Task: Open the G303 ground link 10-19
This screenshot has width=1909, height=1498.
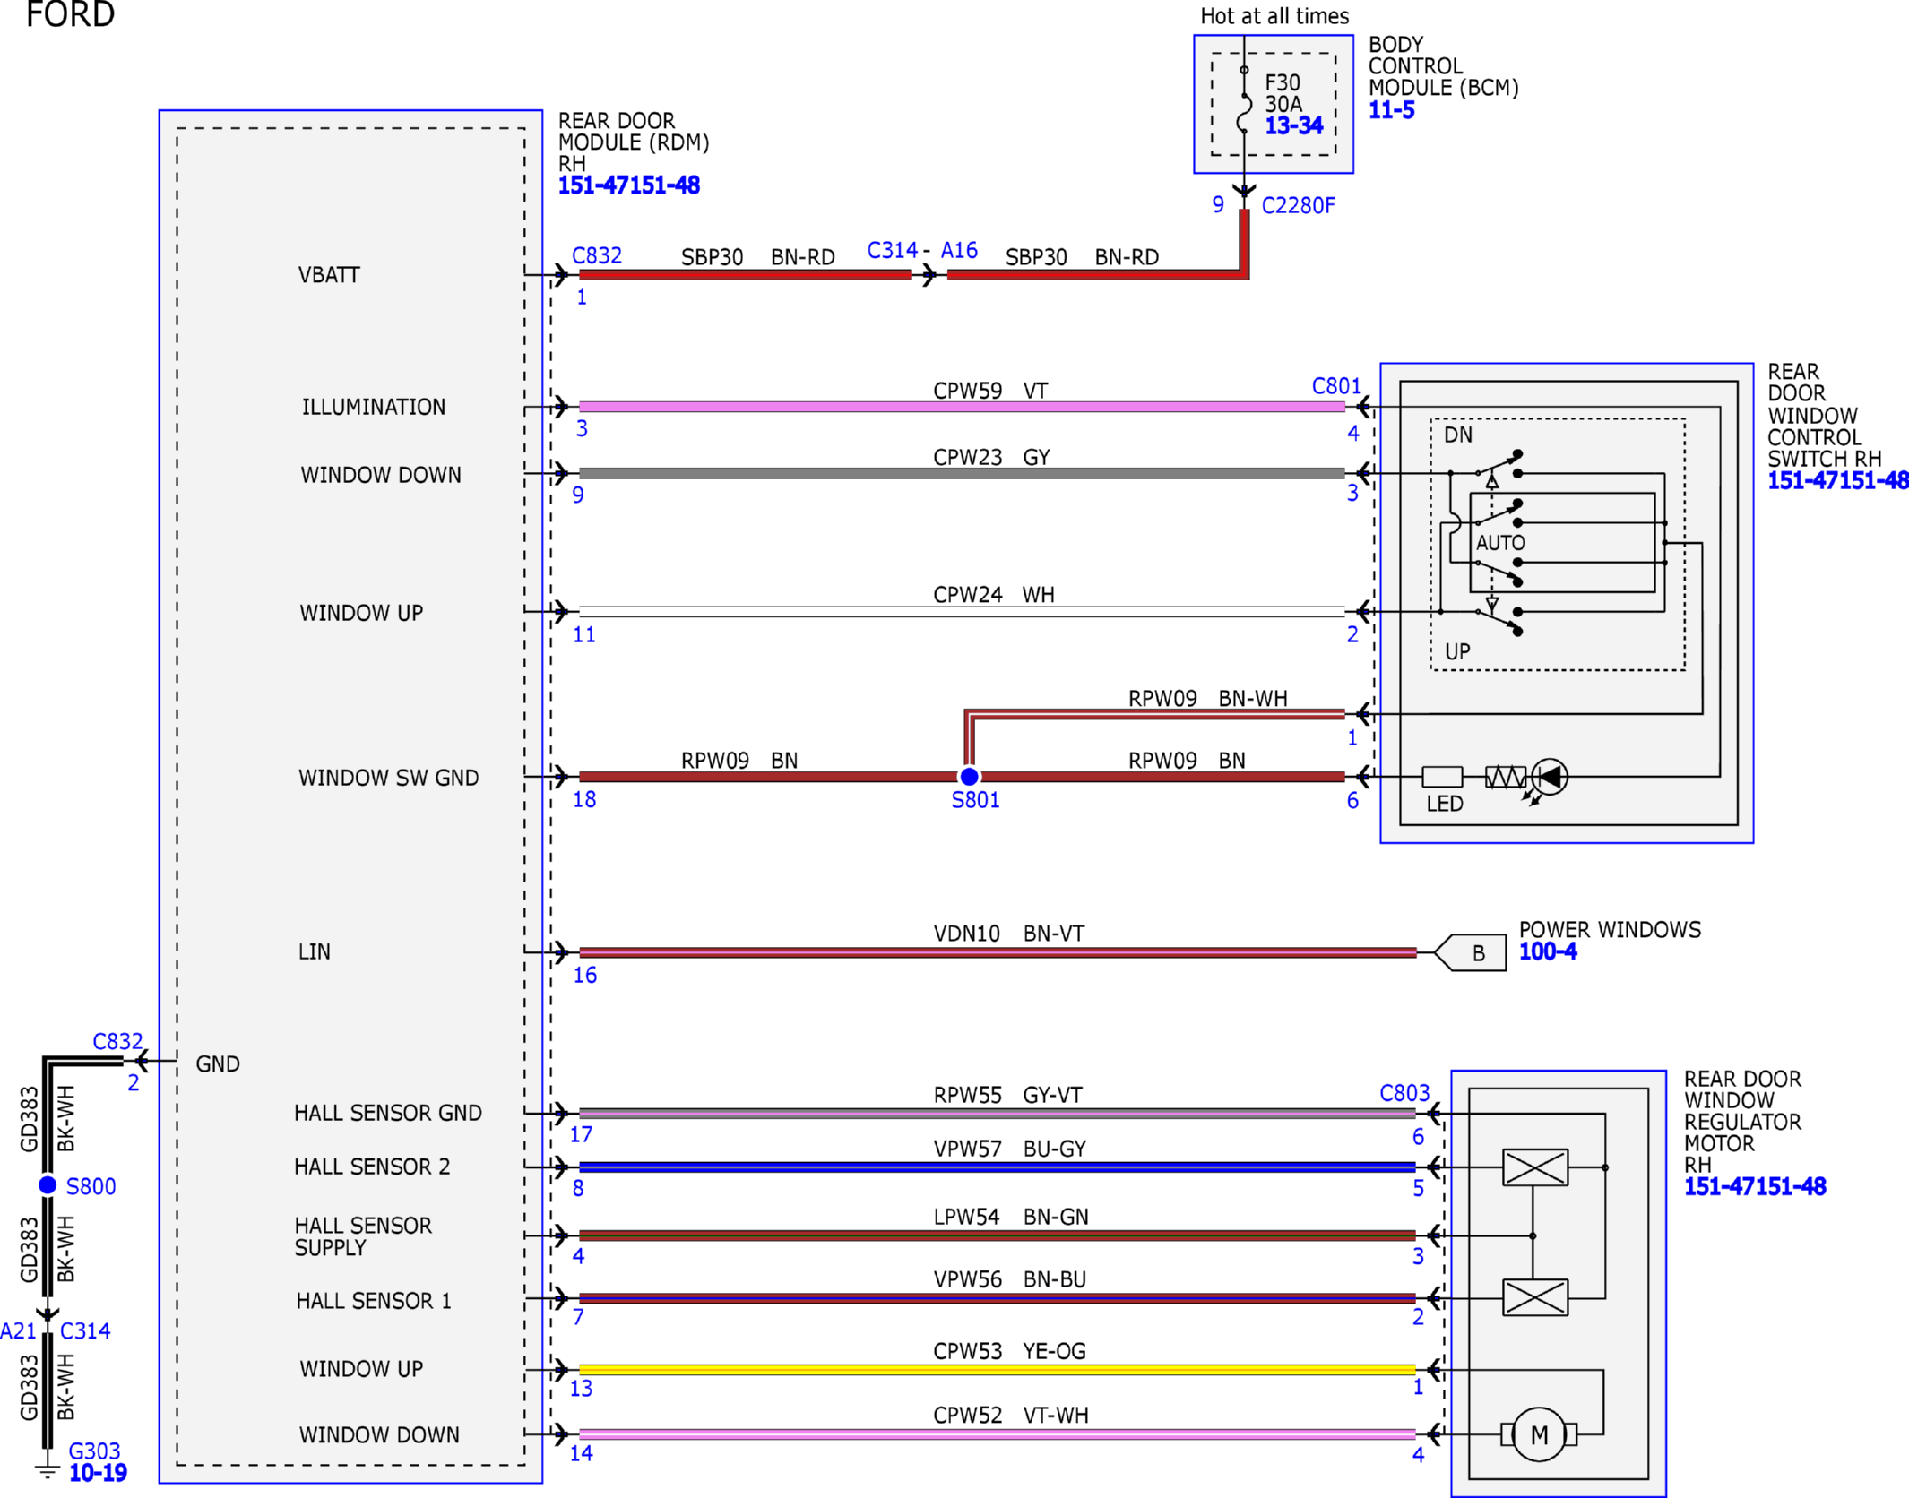Action: pos(98,1473)
